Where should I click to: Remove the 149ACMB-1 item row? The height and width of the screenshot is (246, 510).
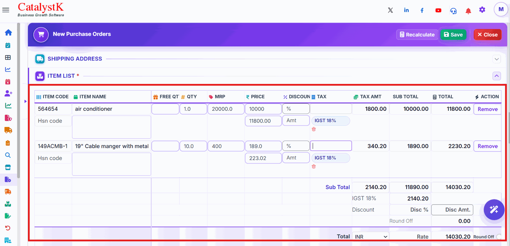(x=487, y=146)
